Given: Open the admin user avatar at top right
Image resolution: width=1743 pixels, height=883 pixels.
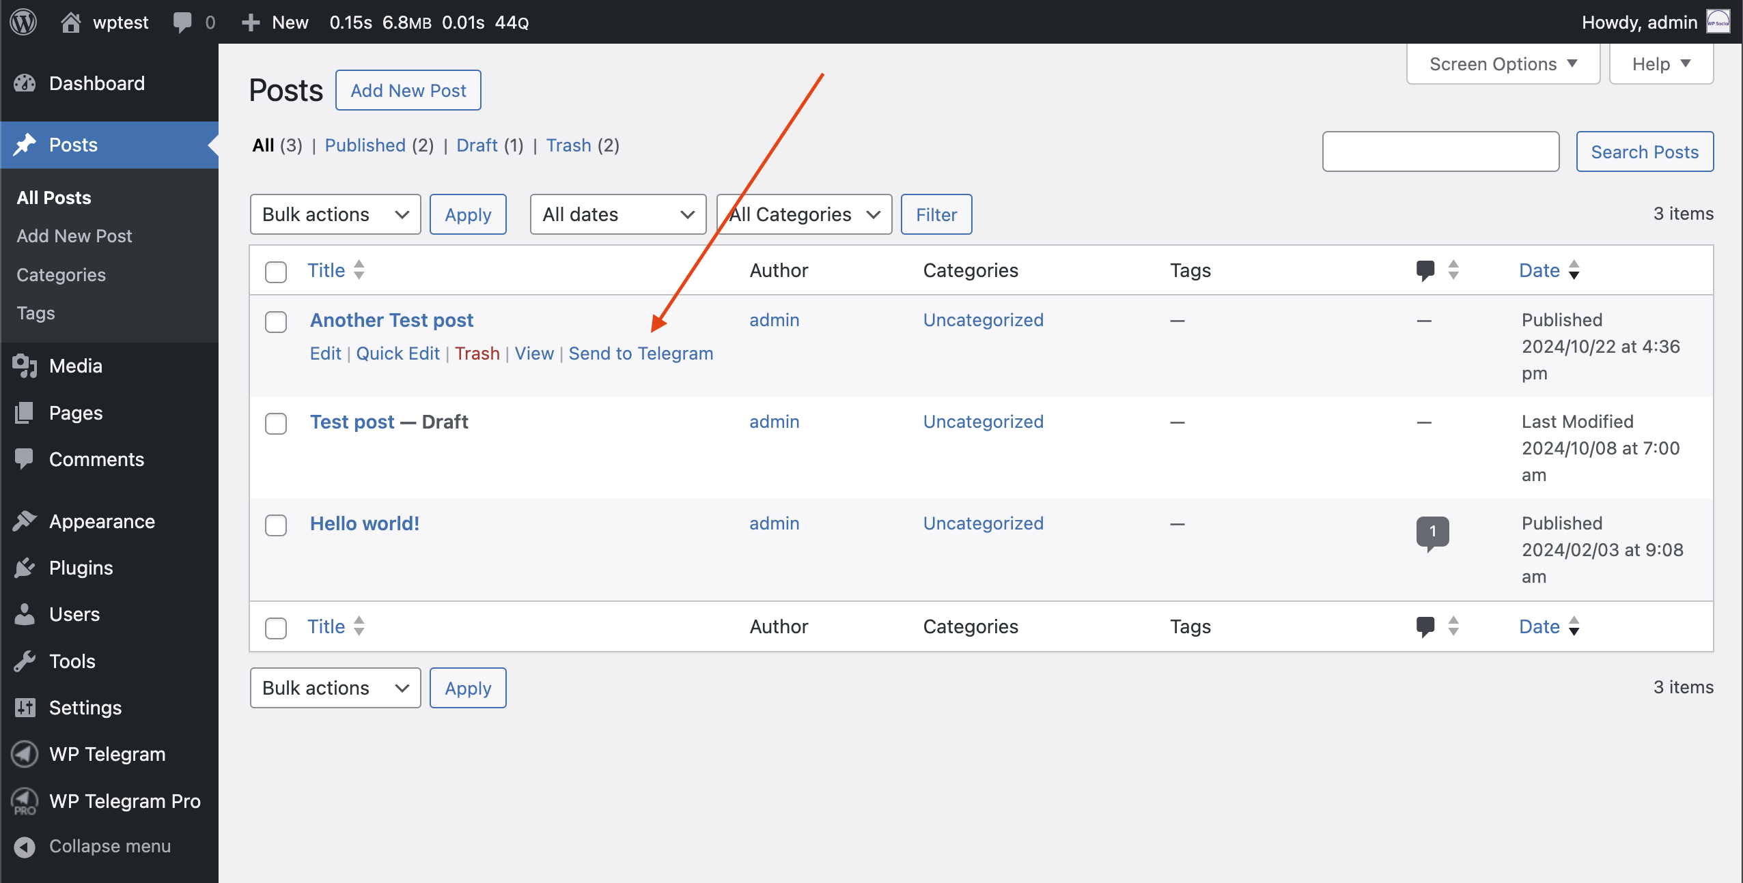Looking at the screenshot, I should [x=1718, y=22].
